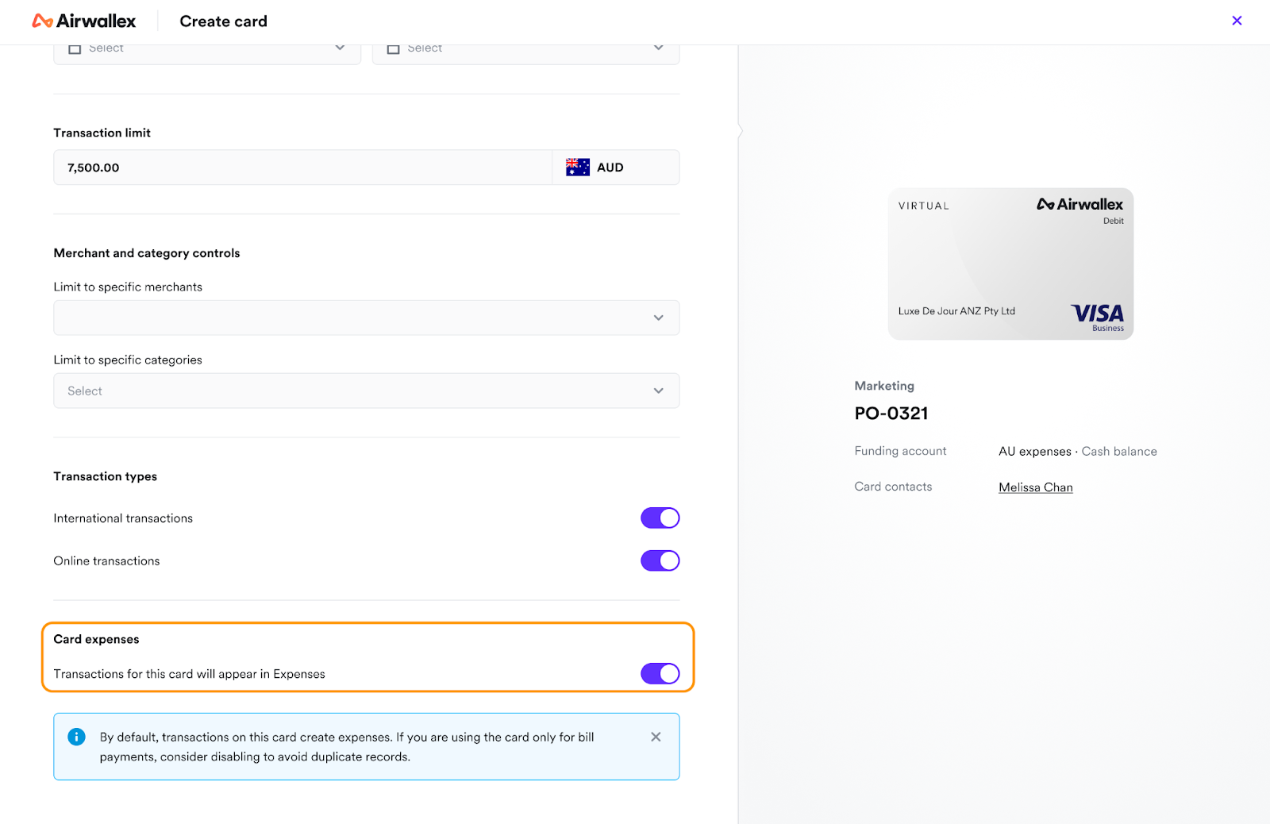Dismiss the blue info banner

656,737
